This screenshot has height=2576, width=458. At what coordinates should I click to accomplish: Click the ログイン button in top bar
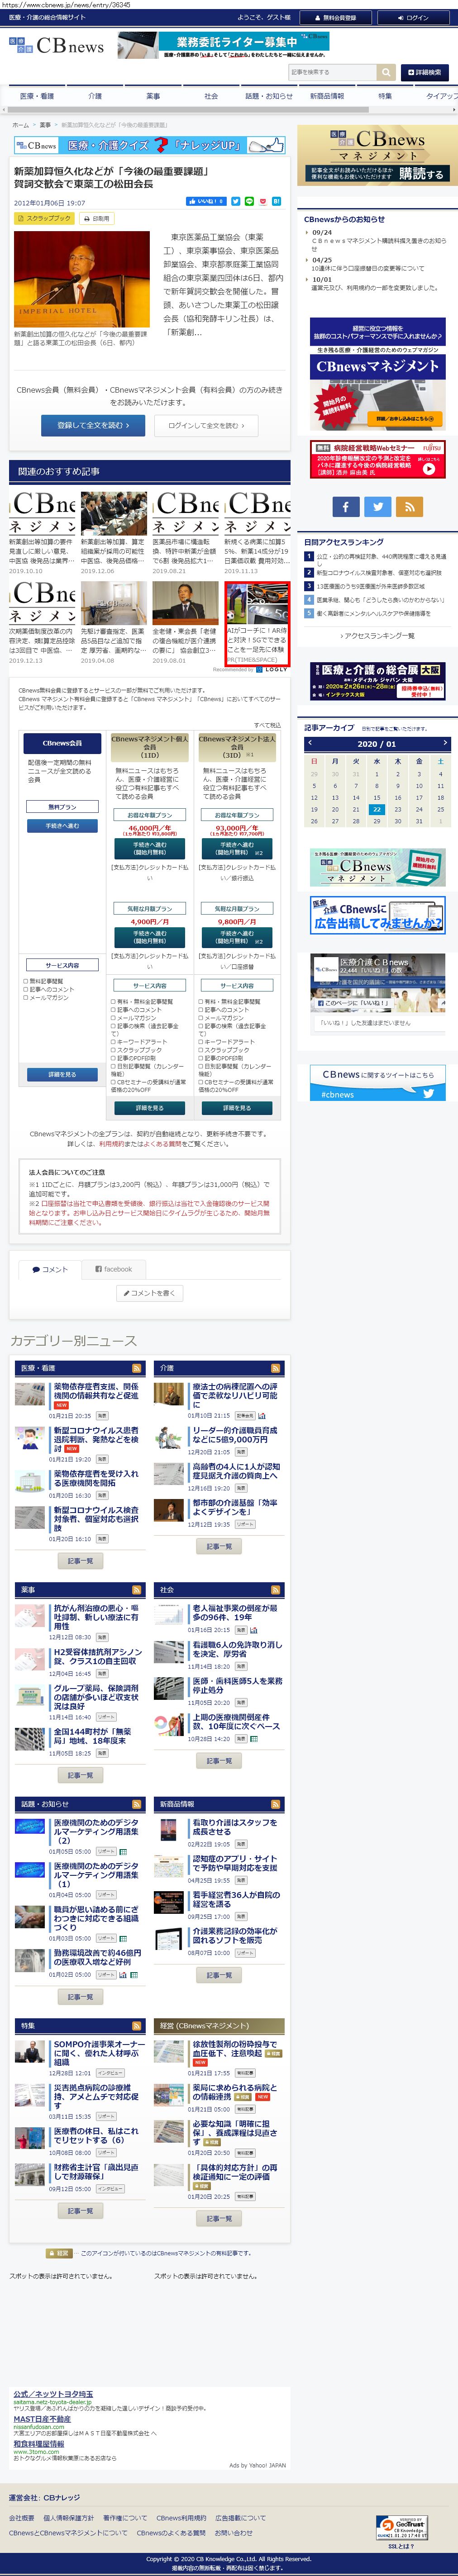coord(414,17)
